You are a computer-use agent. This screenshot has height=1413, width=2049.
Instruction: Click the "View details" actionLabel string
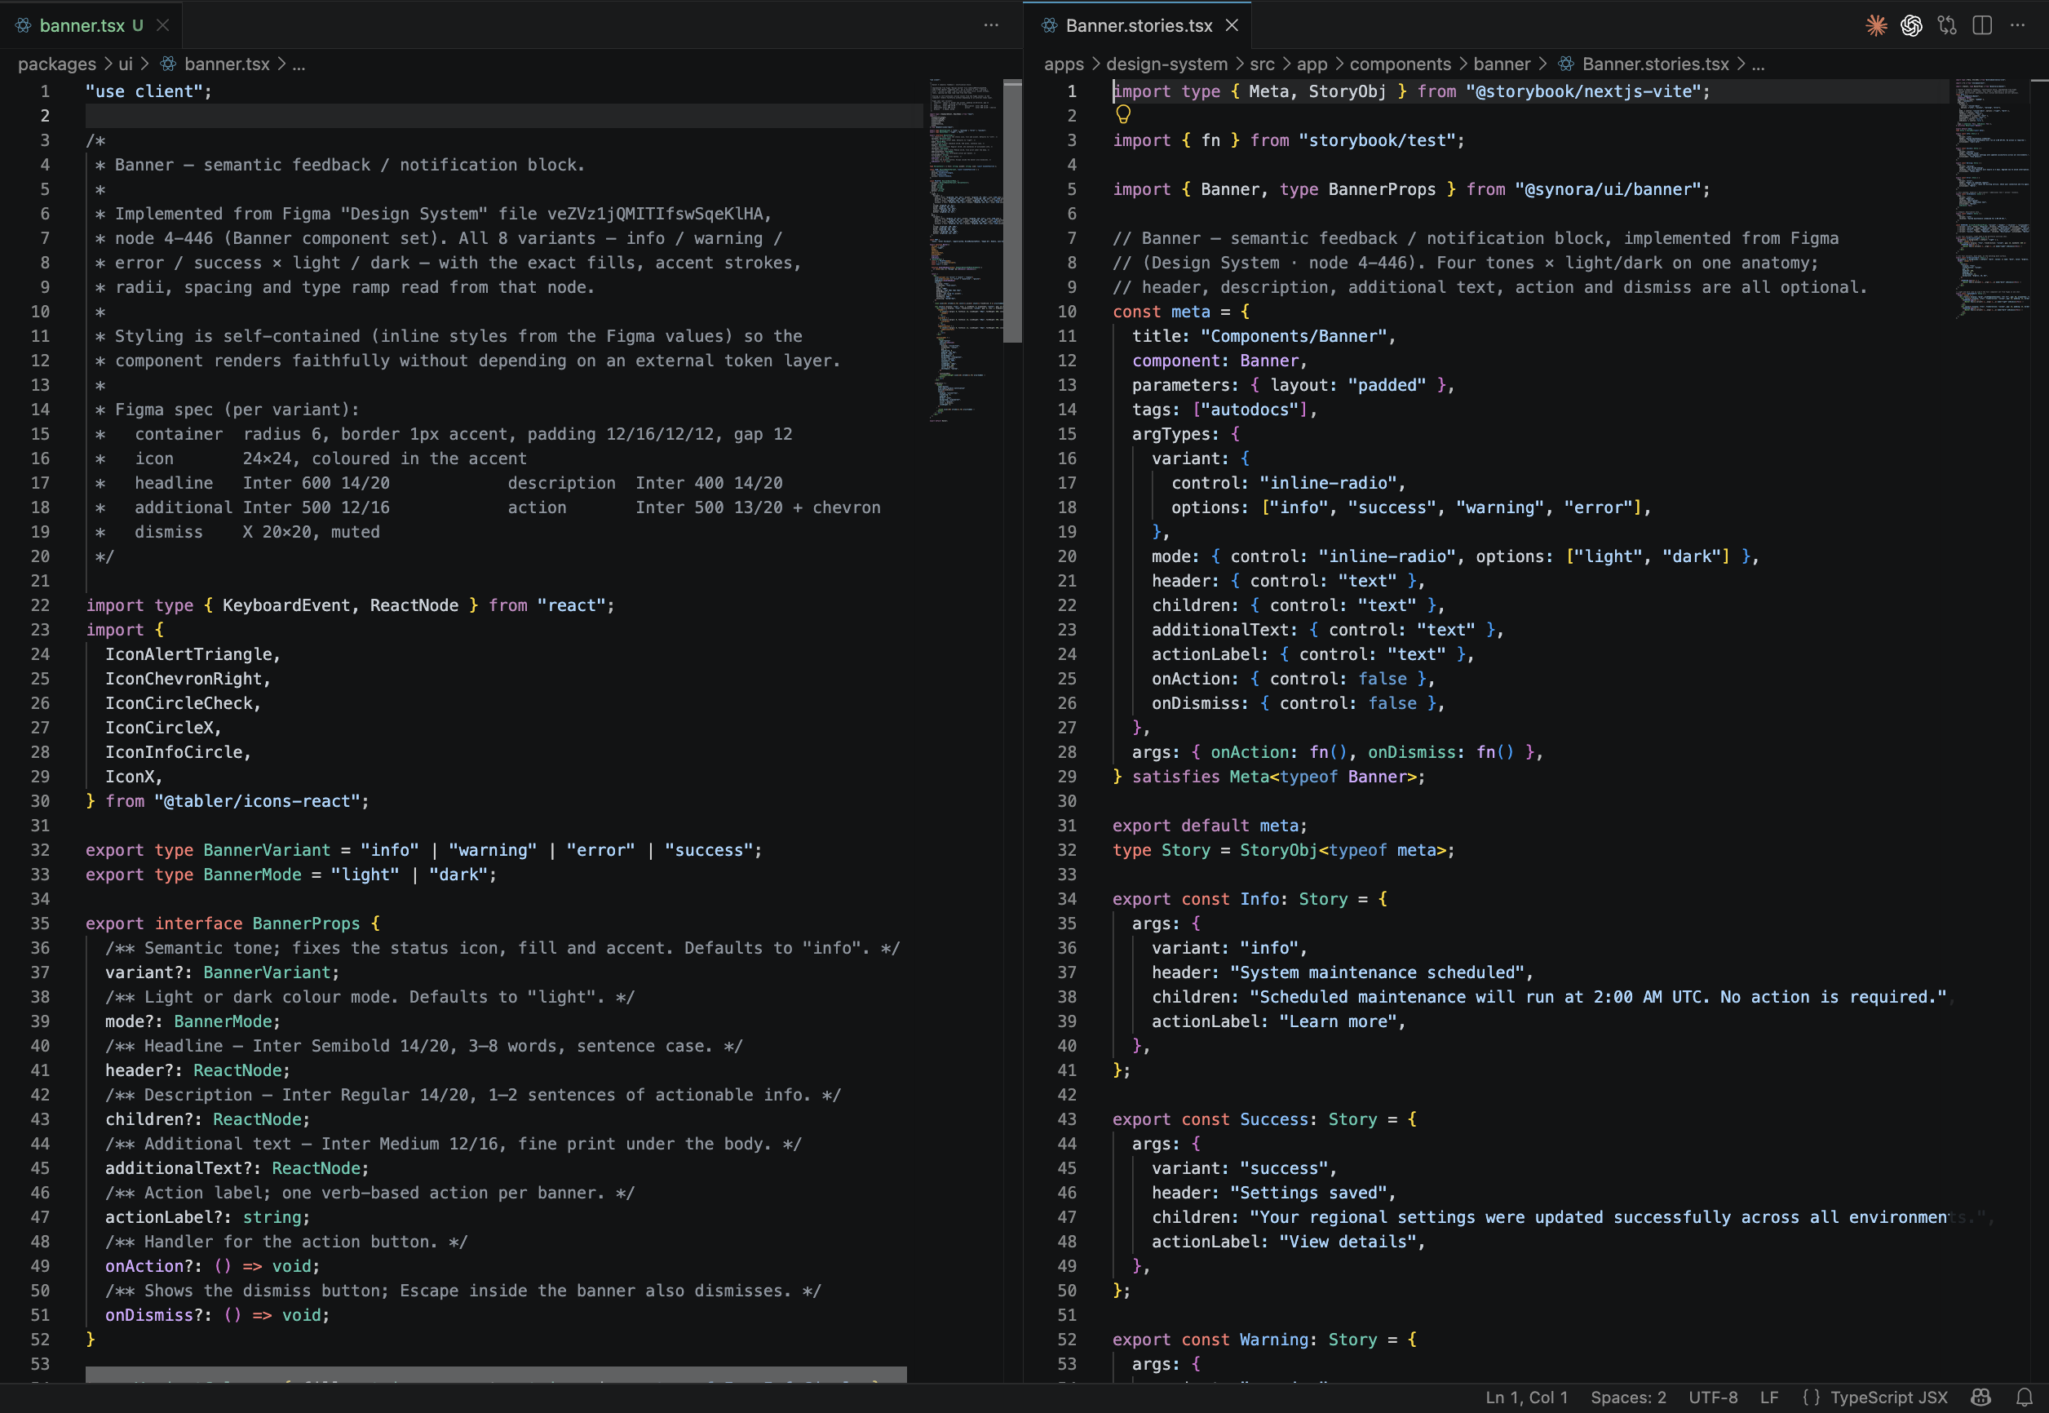pos(1348,1242)
